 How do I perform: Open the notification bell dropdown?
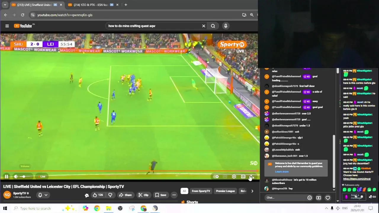[43, 195]
